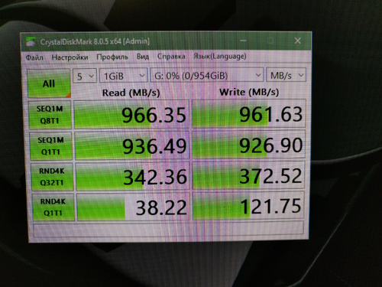
Task: Open the Справка menu
Action: pyautogui.click(x=171, y=56)
